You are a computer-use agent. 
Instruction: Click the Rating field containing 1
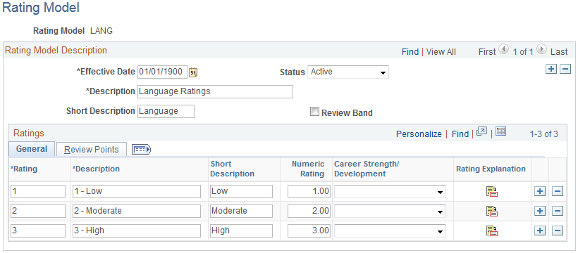pyautogui.click(x=38, y=191)
